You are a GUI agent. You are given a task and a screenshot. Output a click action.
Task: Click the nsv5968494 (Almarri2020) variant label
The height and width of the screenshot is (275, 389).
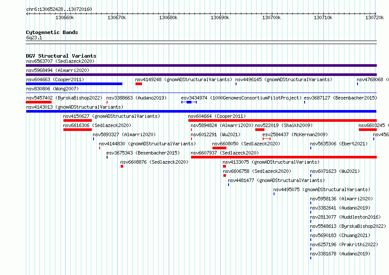pyautogui.click(x=58, y=70)
